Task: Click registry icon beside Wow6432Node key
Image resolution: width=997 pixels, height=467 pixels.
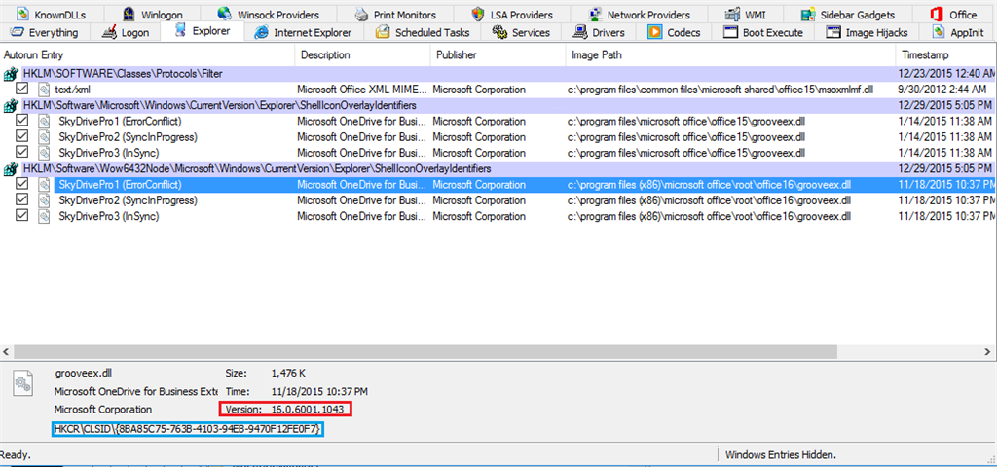Action: (9, 169)
